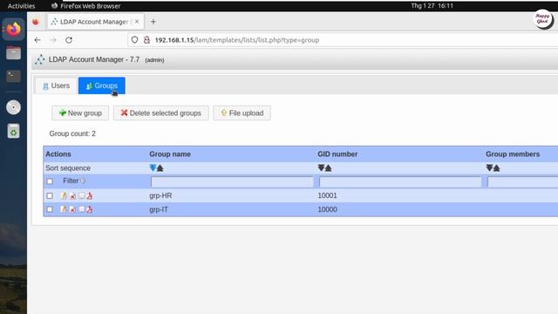Click the browser address bar URL
This screenshot has width=558, height=314.
point(237,40)
